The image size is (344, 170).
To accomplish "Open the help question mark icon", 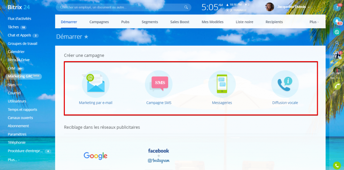I will pyautogui.click(x=337, y=7).
